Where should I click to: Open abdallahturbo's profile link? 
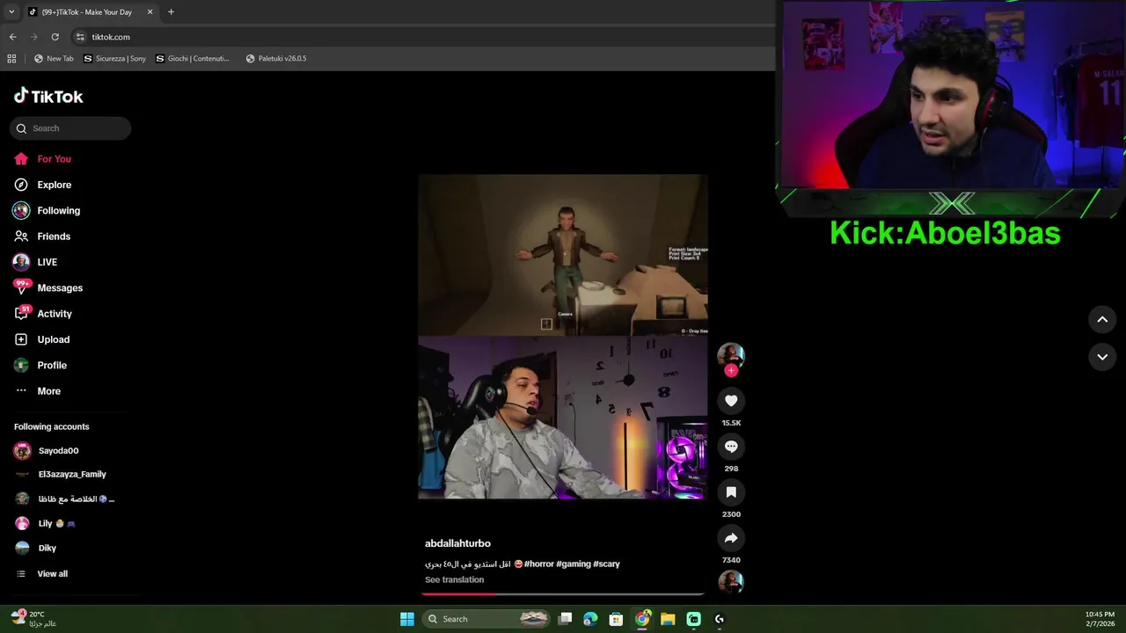coord(457,543)
